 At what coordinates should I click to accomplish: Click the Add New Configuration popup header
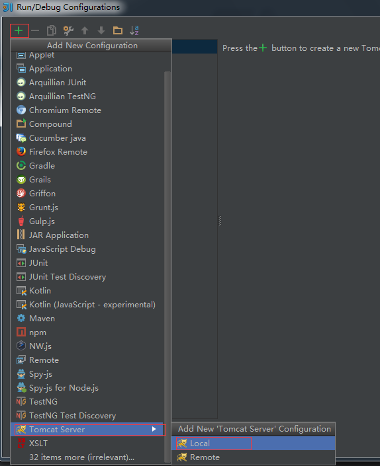tap(91, 46)
